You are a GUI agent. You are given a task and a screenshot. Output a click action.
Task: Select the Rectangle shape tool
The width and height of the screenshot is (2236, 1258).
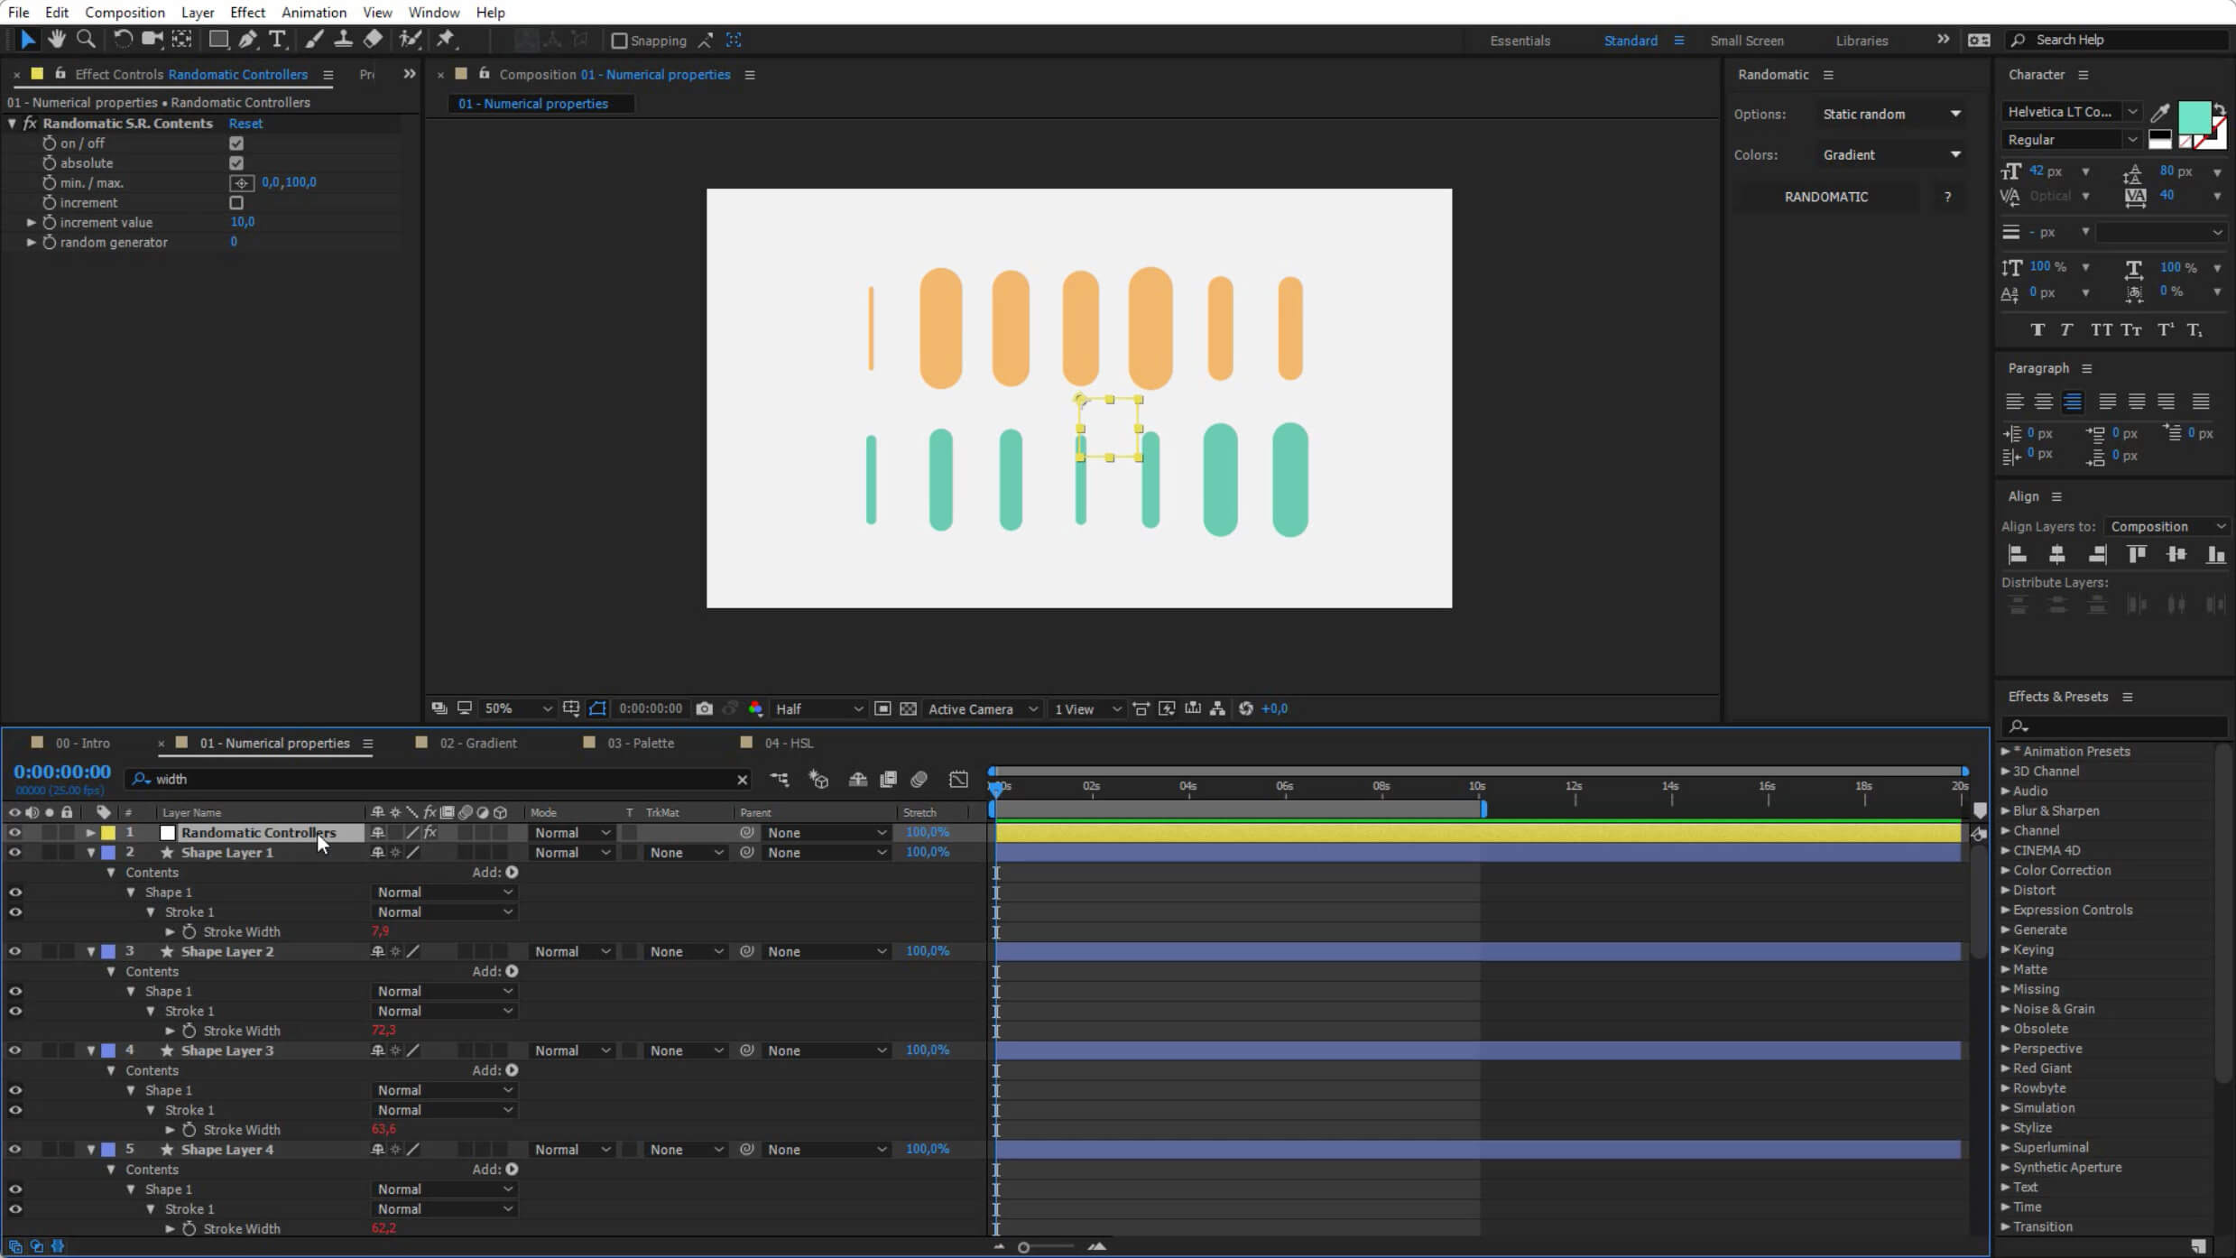pyautogui.click(x=218, y=40)
